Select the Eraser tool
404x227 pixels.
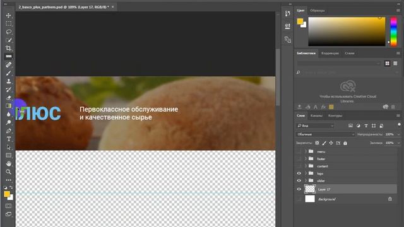click(x=8, y=98)
